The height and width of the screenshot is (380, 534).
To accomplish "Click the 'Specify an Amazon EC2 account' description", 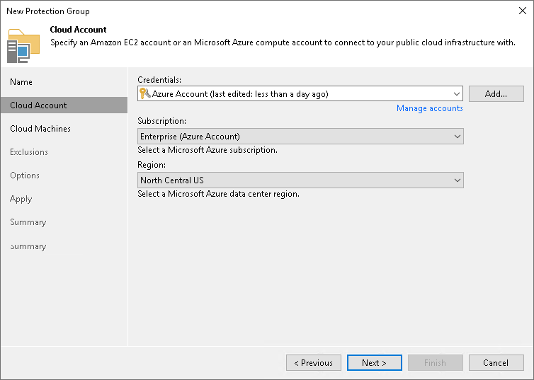I will tap(283, 42).
